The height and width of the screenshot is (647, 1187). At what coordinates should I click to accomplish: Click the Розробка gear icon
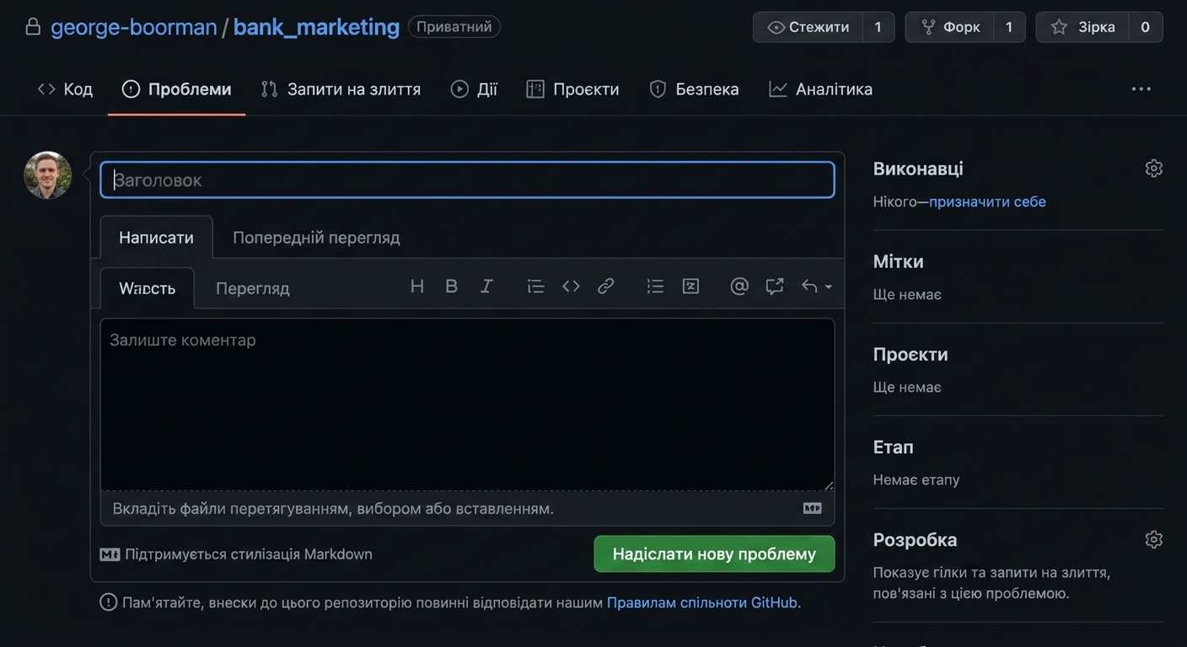(x=1154, y=539)
